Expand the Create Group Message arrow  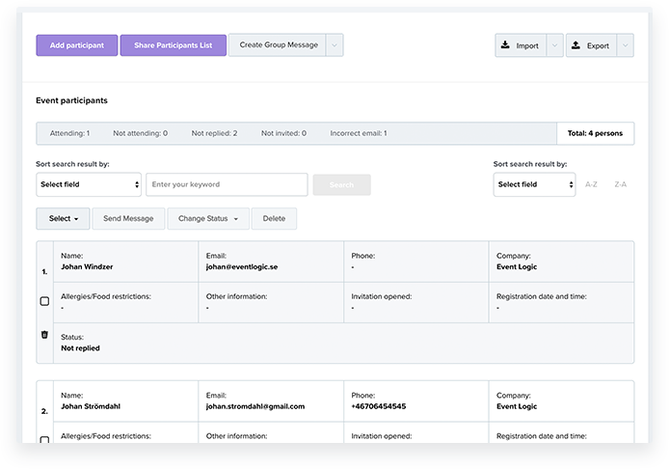[334, 45]
